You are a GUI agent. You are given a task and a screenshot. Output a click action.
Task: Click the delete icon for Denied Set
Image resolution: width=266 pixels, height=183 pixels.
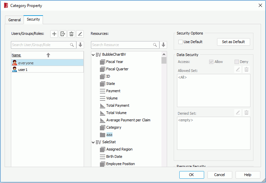(x=246, y=112)
